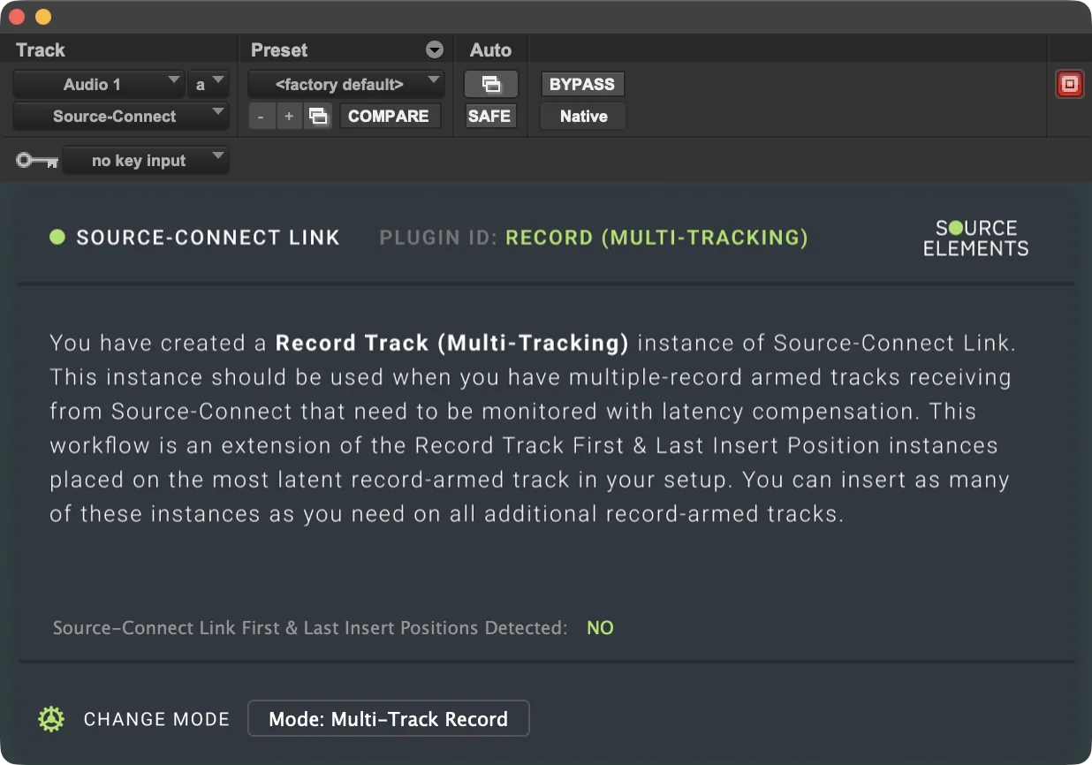The width and height of the screenshot is (1092, 765).
Task: Click the Mode: Multi-Track Record button
Action: click(389, 718)
